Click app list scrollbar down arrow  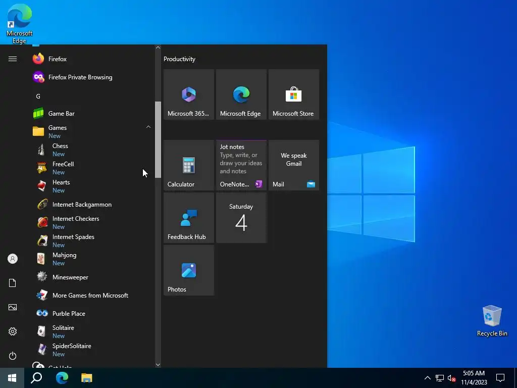coord(158,365)
